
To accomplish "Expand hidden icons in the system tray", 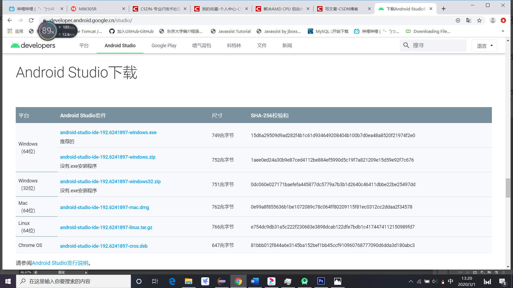I will coord(411,281).
